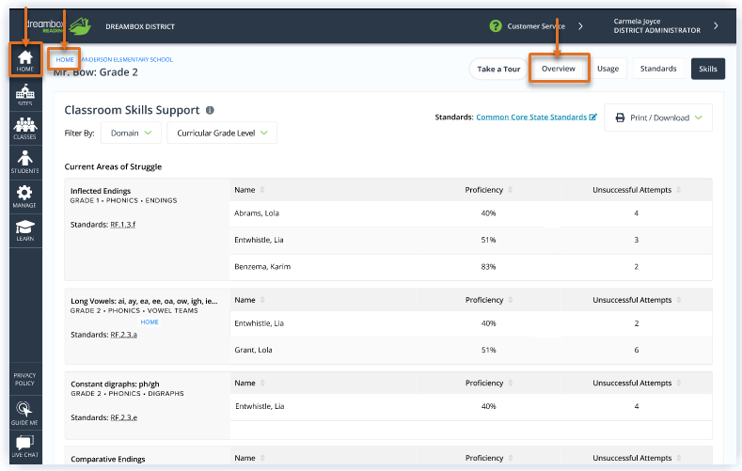The image size is (742, 471).
Task: Expand the Domain filter dropdown
Action: (131, 133)
